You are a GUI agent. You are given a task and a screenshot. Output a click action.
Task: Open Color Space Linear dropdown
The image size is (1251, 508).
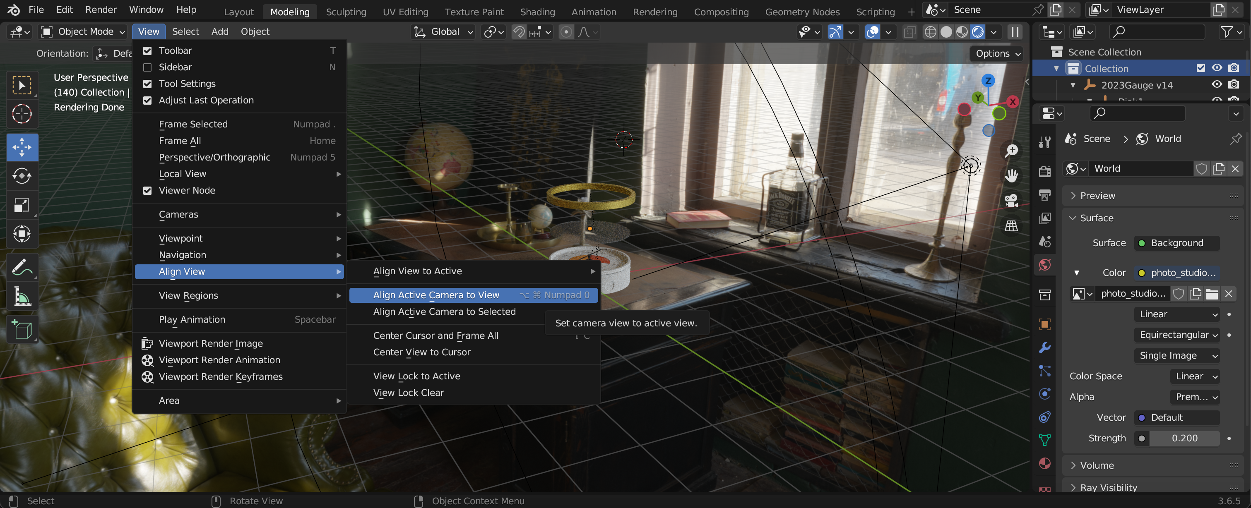[x=1195, y=376]
